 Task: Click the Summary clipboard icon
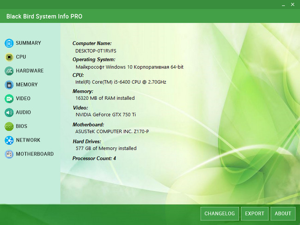pyautogui.click(x=9, y=43)
